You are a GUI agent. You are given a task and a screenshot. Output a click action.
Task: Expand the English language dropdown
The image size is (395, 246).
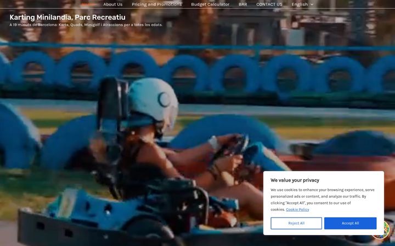pos(302,4)
